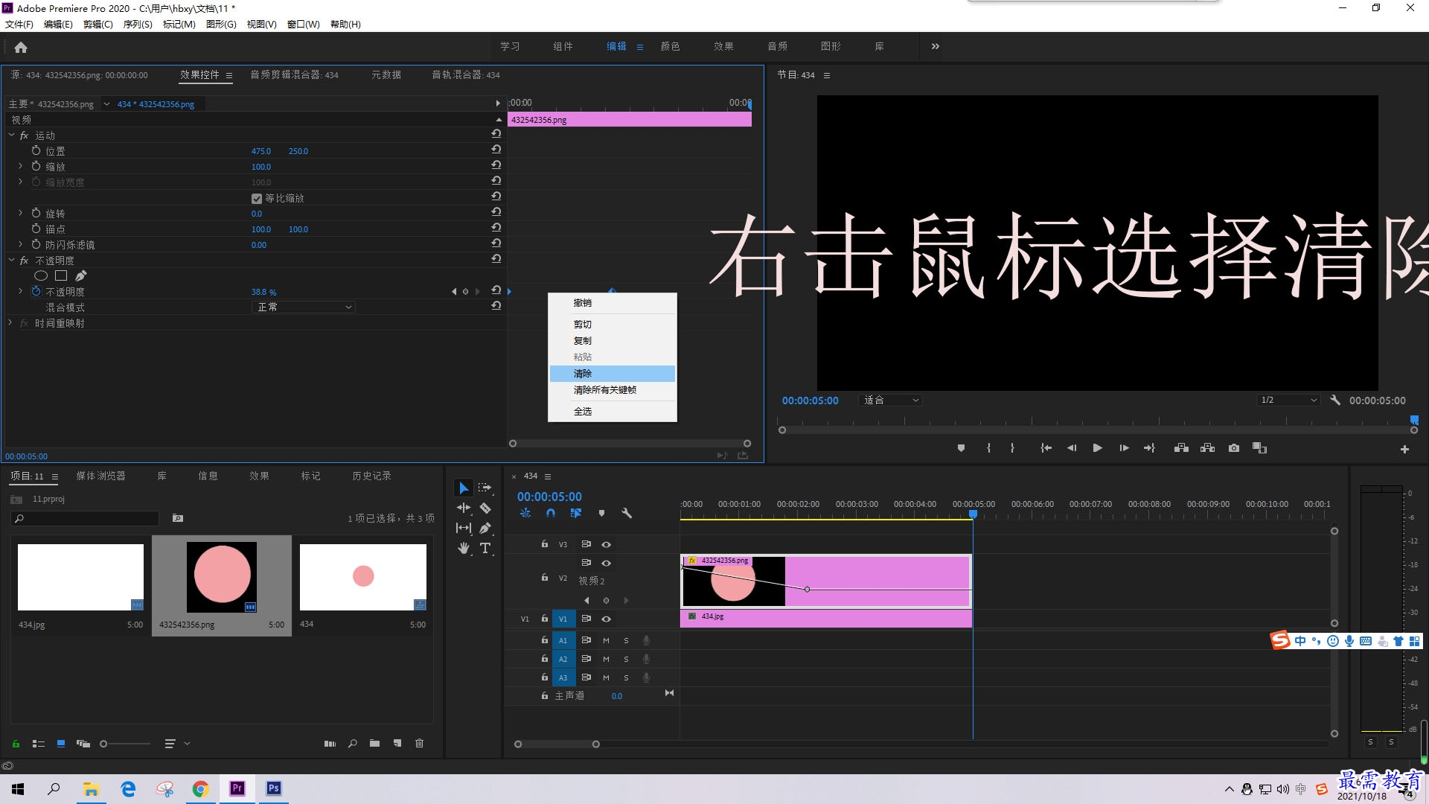Viewport: 1429px width, 804px height.
Task: Open blend mode dropdown
Action: tap(304, 307)
